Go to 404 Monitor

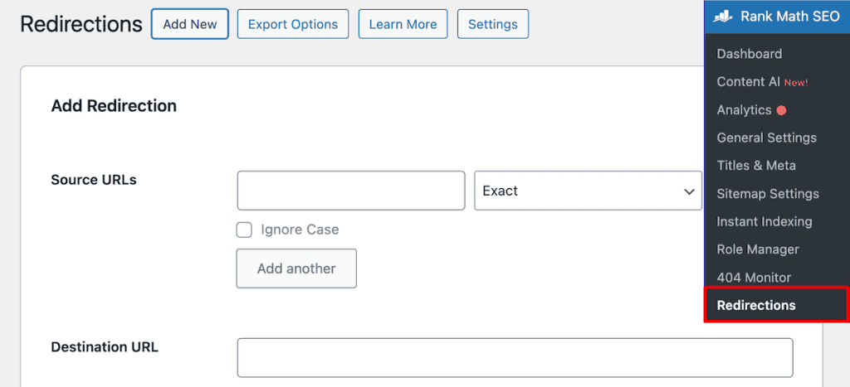click(x=753, y=278)
